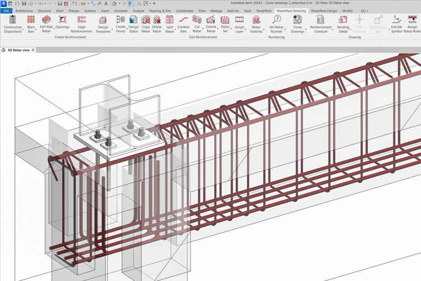Toggle Thin Lines in quick access toolbar
The height and width of the screenshot is (281, 421).
point(131,3)
